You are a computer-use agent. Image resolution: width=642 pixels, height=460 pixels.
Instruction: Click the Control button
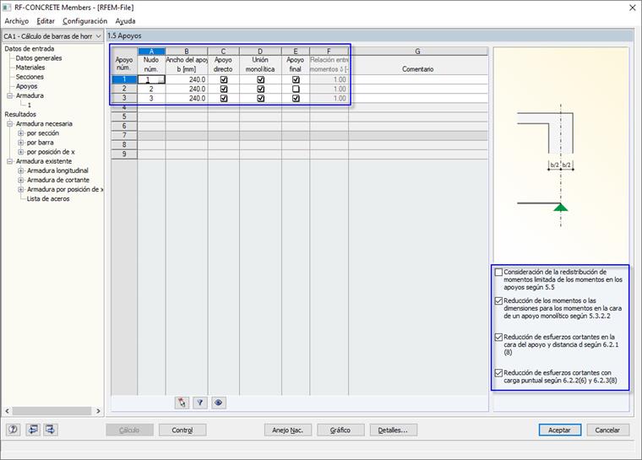pos(182,430)
